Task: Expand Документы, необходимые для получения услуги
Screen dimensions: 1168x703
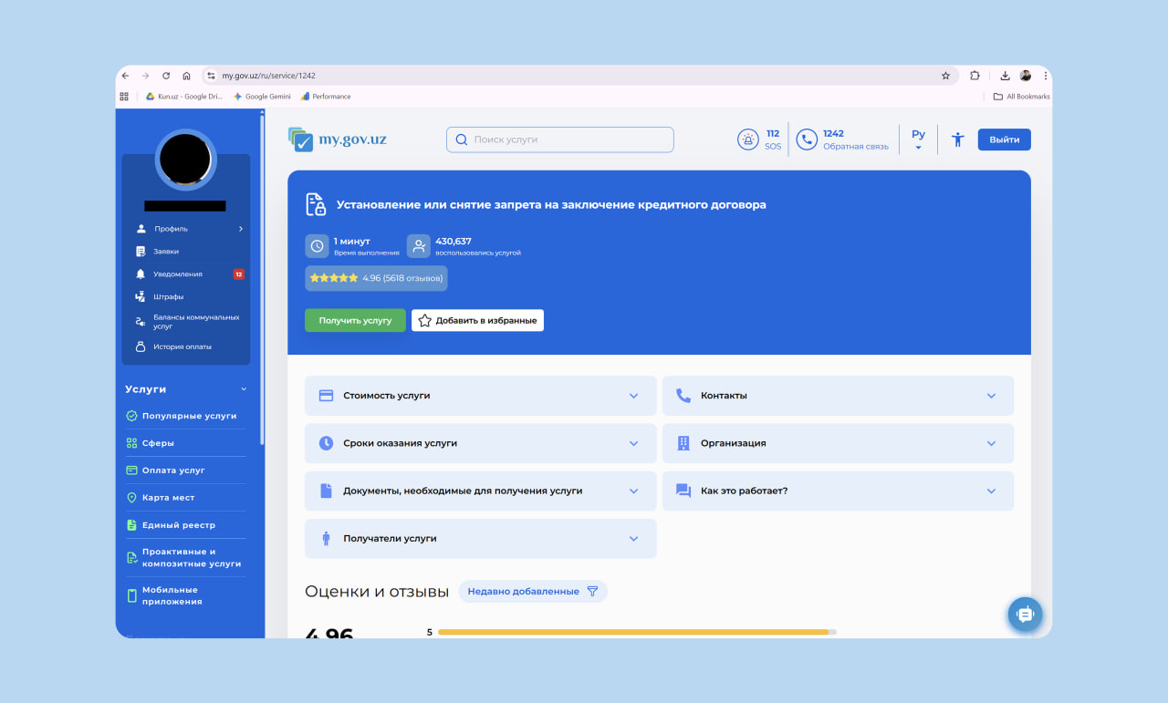Action: [480, 491]
